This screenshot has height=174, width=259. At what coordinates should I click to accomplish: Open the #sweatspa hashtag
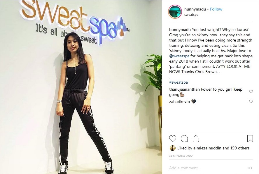click(178, 82)
